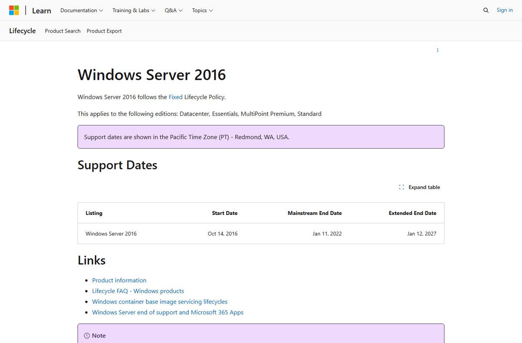Follow the Fixed Lifecycle Policy link
Screen dimensions: 522x343
point(176,97)
